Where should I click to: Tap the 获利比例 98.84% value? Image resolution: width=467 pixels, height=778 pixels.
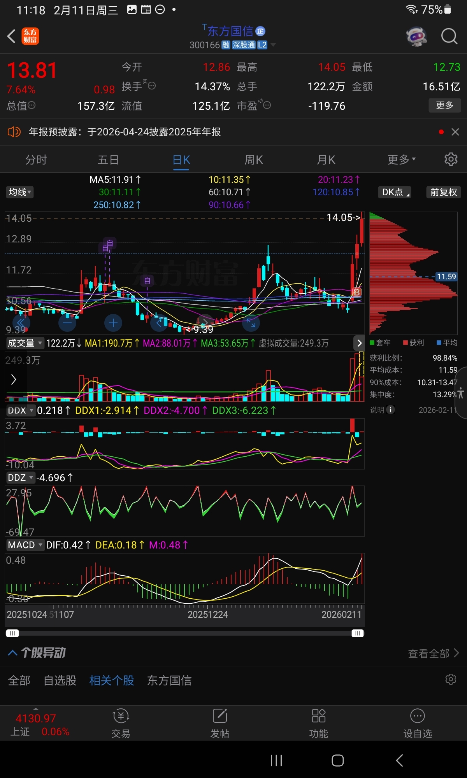(445, 358)
